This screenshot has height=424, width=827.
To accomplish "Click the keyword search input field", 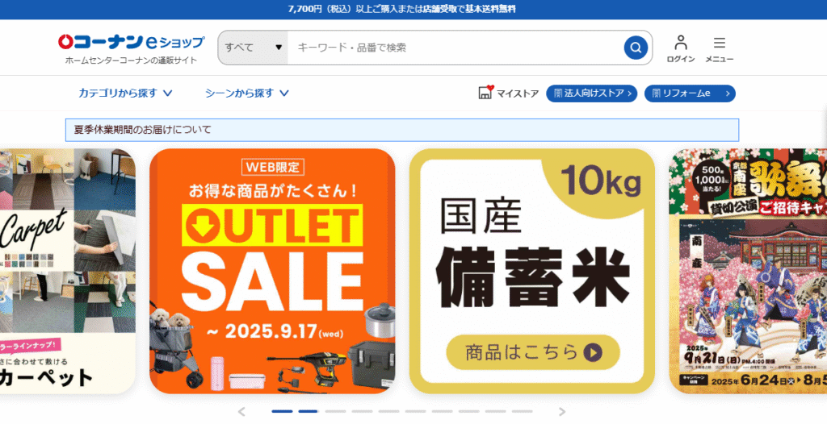I will click(455, 48).
